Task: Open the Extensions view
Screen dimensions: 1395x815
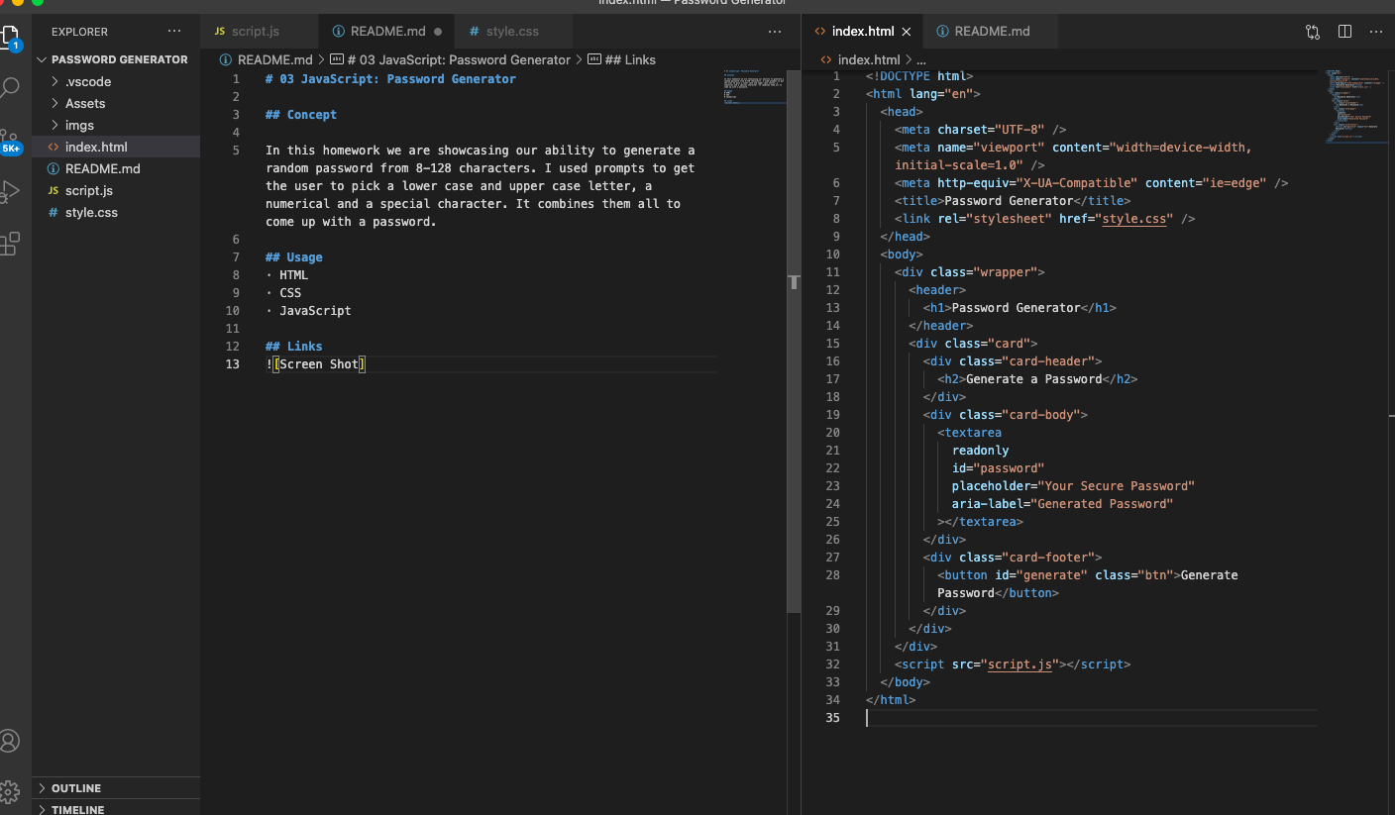Action: click(x=10, y=244)
